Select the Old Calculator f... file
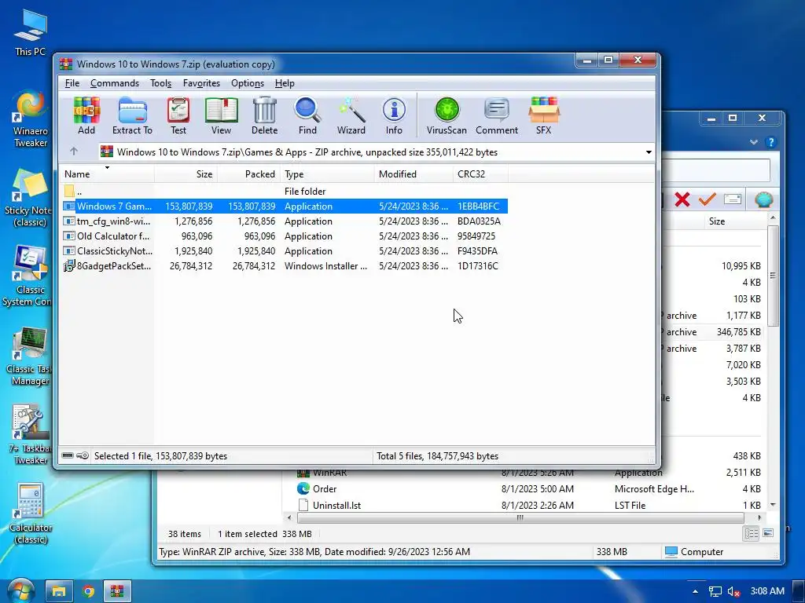Screen dimensions: 805x603 click(285, 236)
